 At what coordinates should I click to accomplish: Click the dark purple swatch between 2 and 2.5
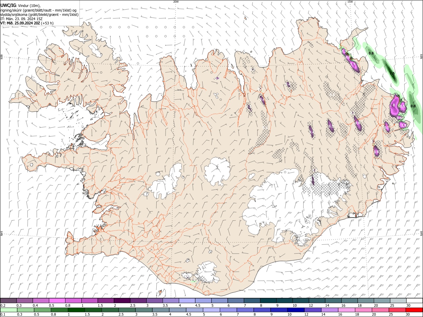122,301
